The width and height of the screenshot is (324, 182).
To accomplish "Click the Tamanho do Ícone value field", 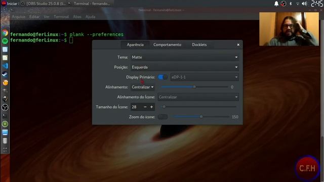I will tap(136, 107).
